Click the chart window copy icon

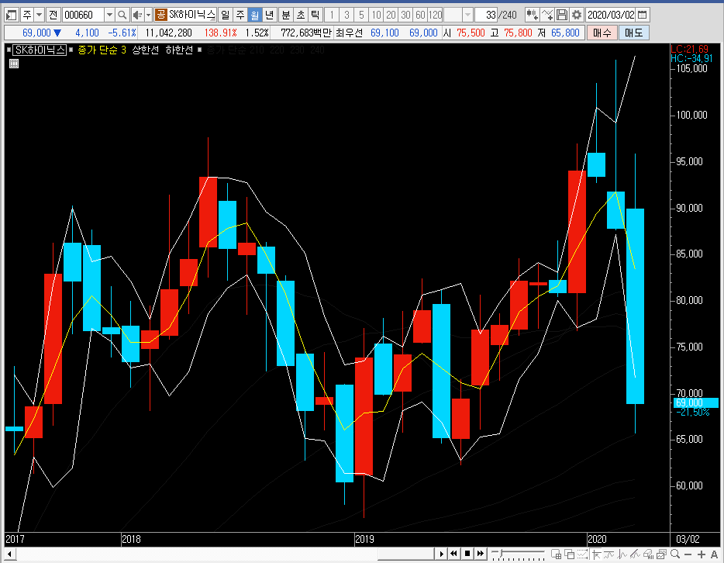tap(661, 554)
